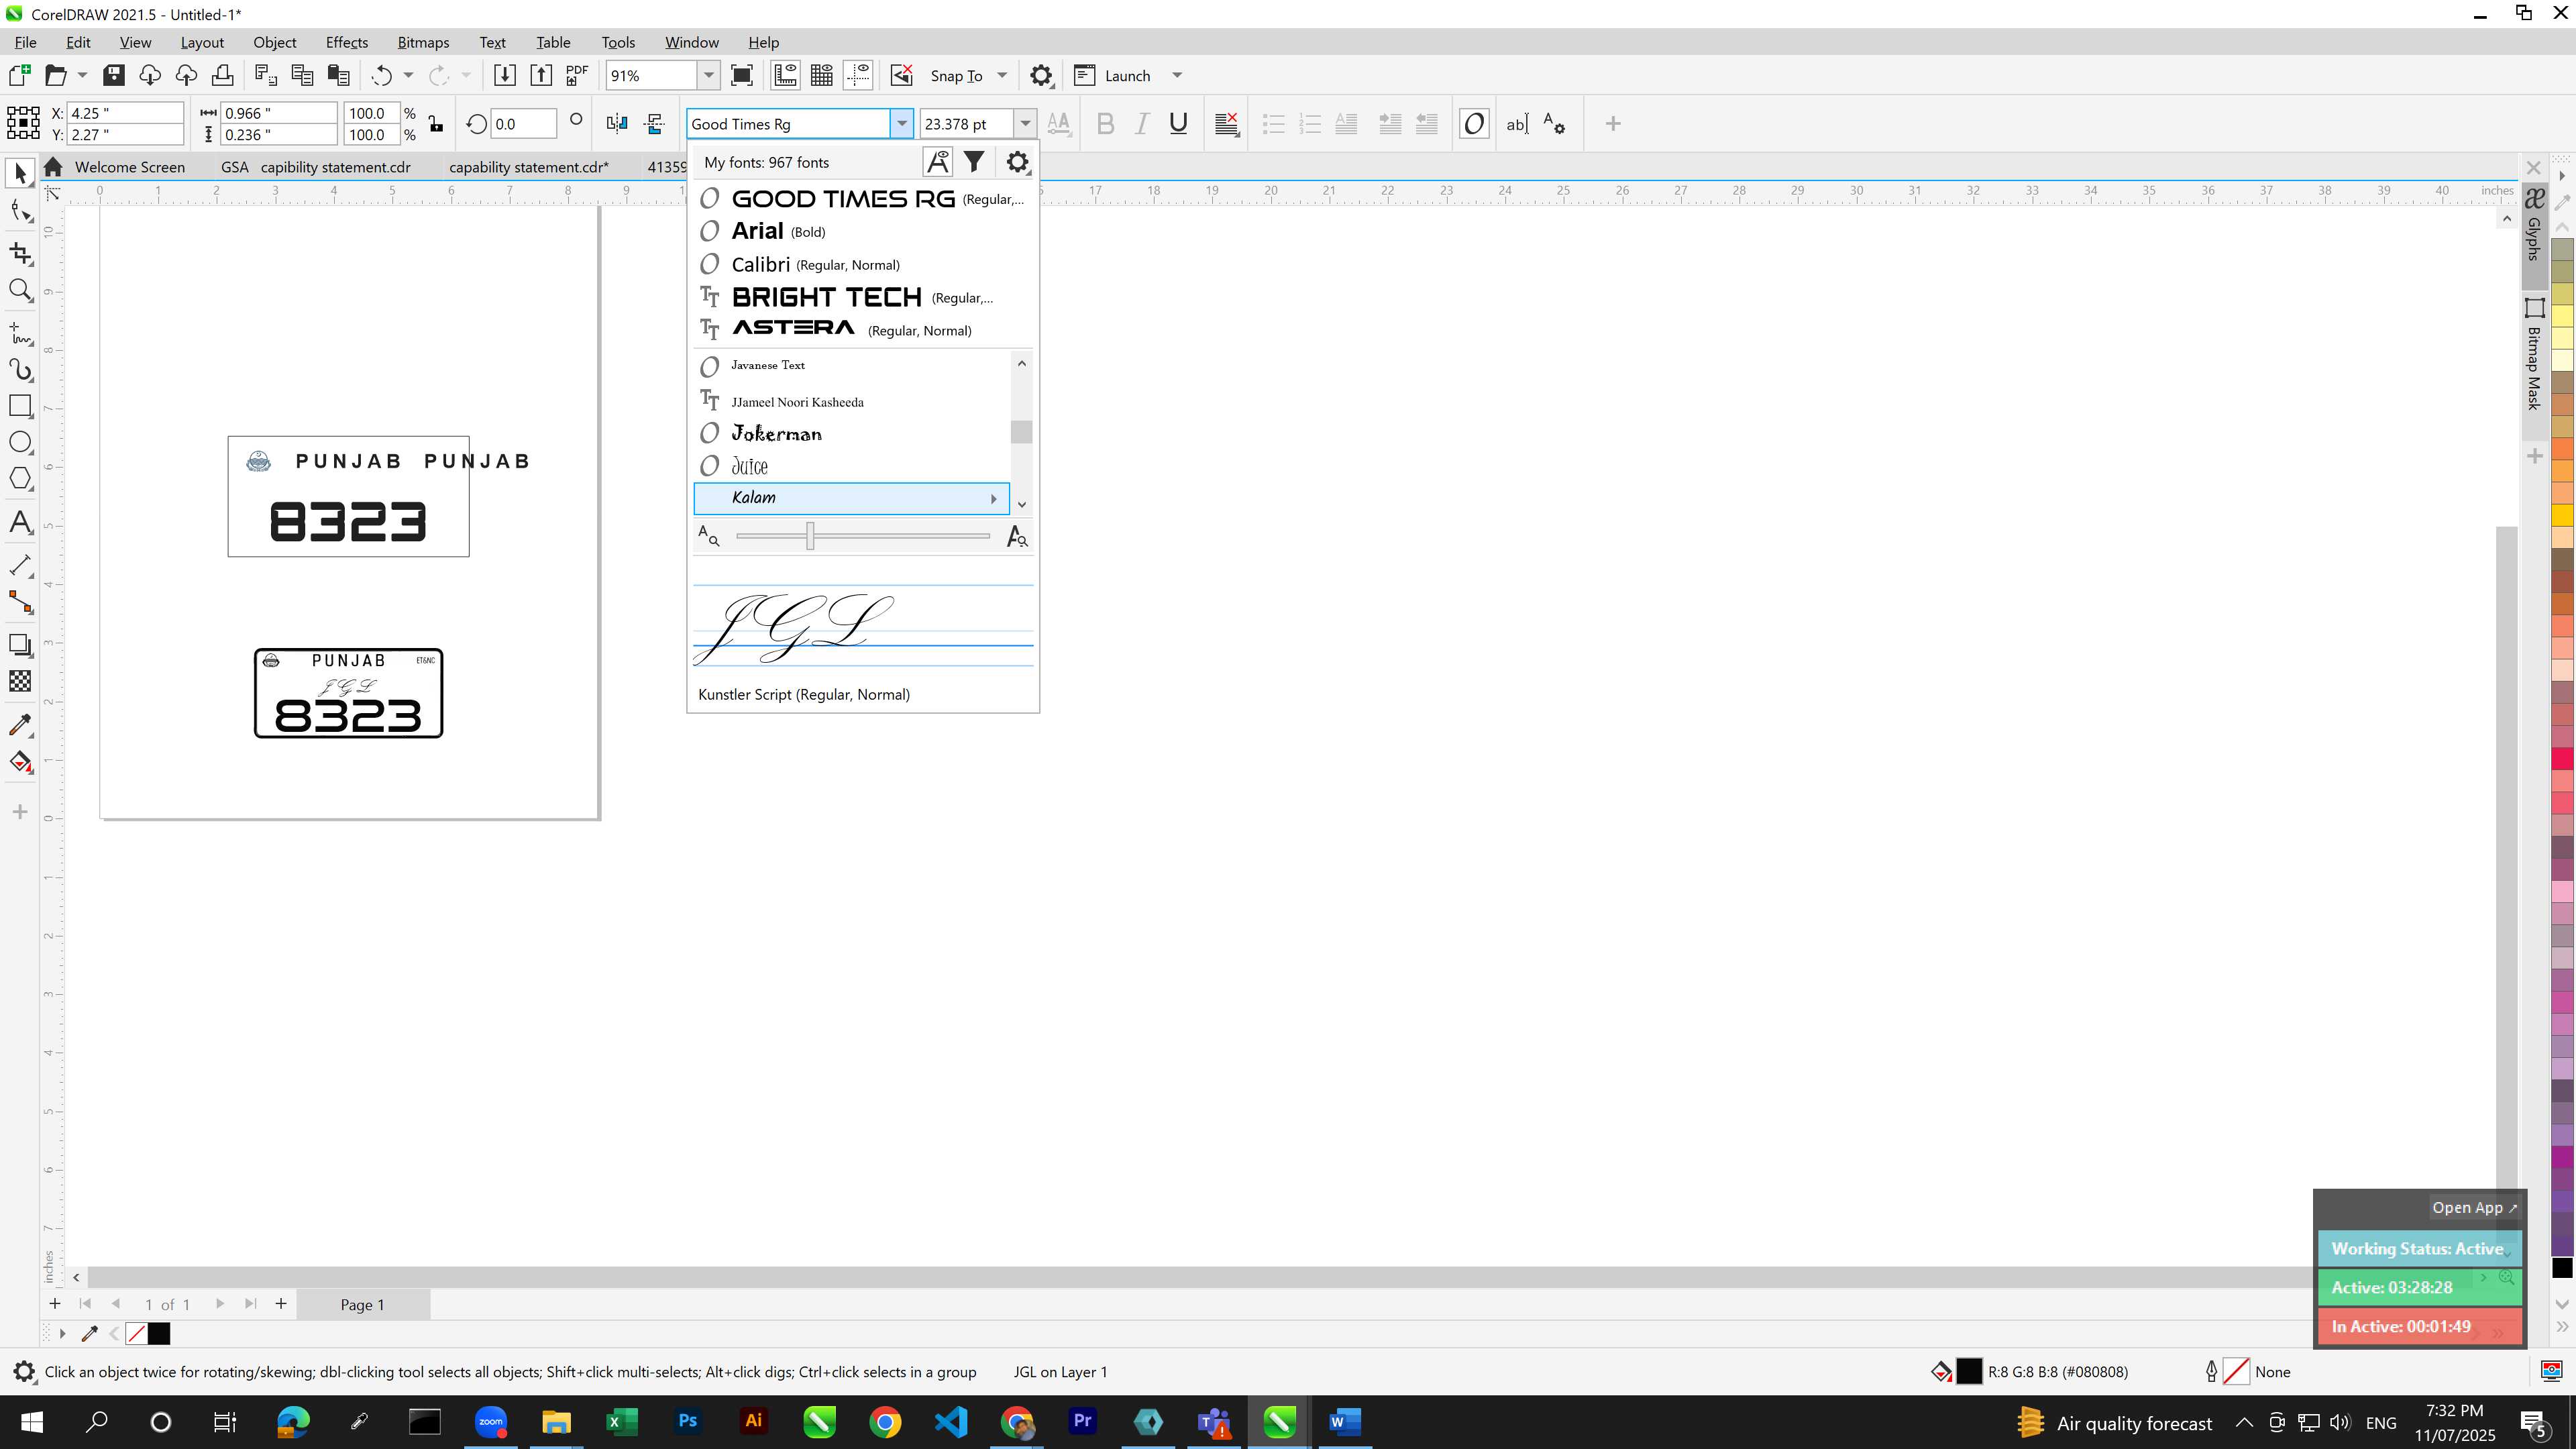Select the Zoom tool in toolbox
The width and height of the screenshot is (2576, 1449).
pyautogui.click(x=20, y=291)
